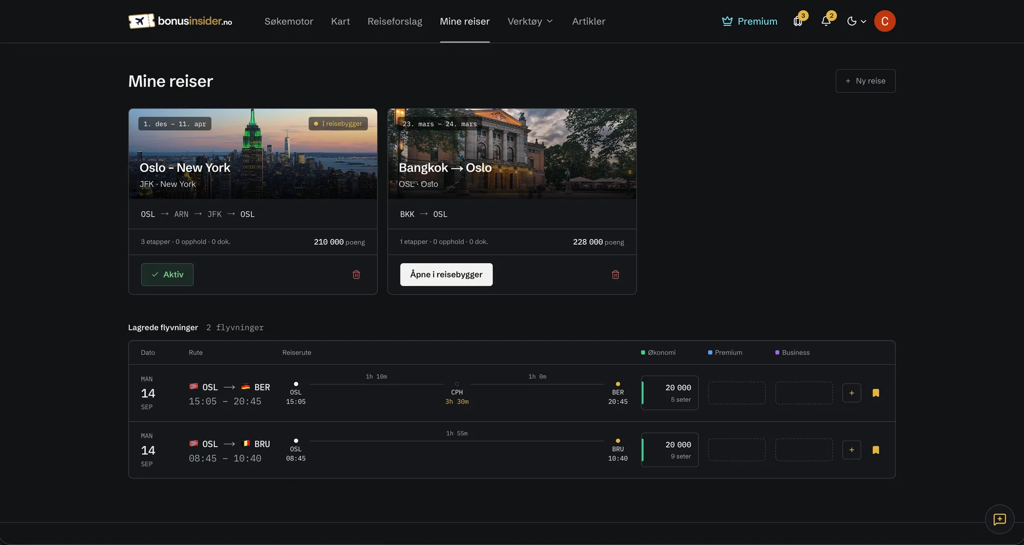Expand the Verktøy dropdown menu
The image size is (1024, 545).
tap(530, 21)
